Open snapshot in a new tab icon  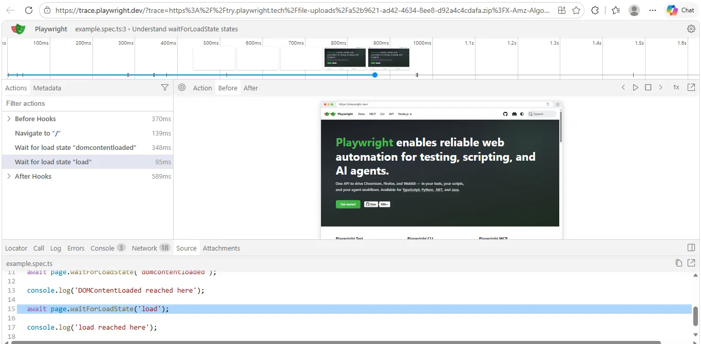pyautogui.click(x=691, y=88)
